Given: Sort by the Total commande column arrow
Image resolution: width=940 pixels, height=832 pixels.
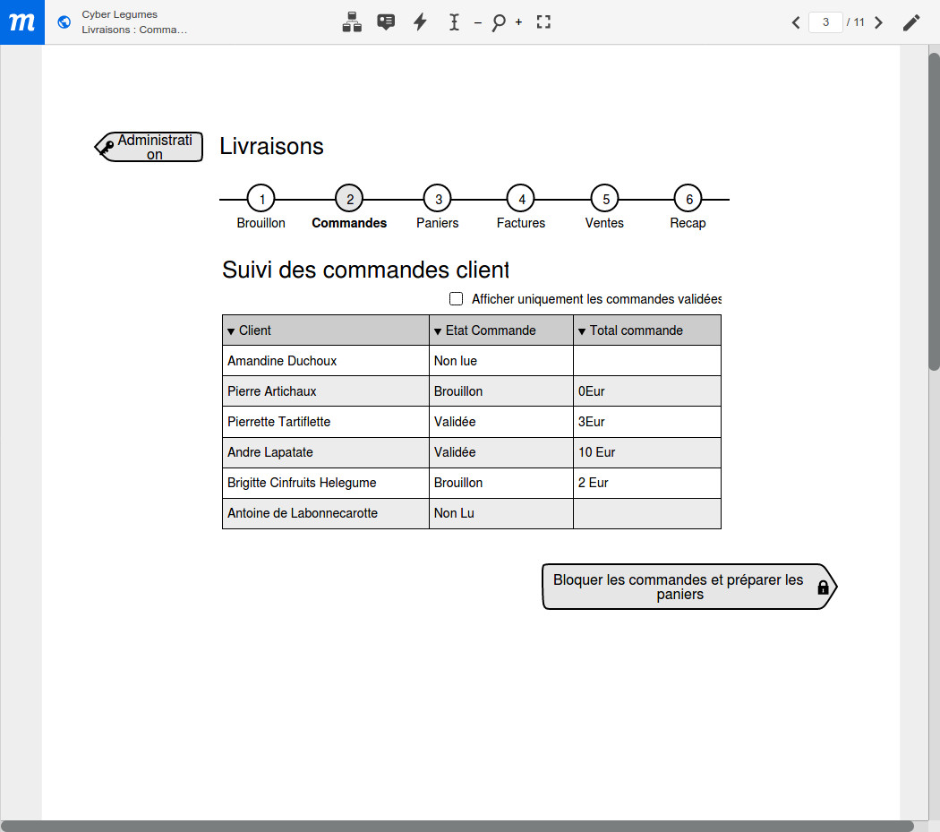Looking at the screenshot, I should [x=582, y=331].
